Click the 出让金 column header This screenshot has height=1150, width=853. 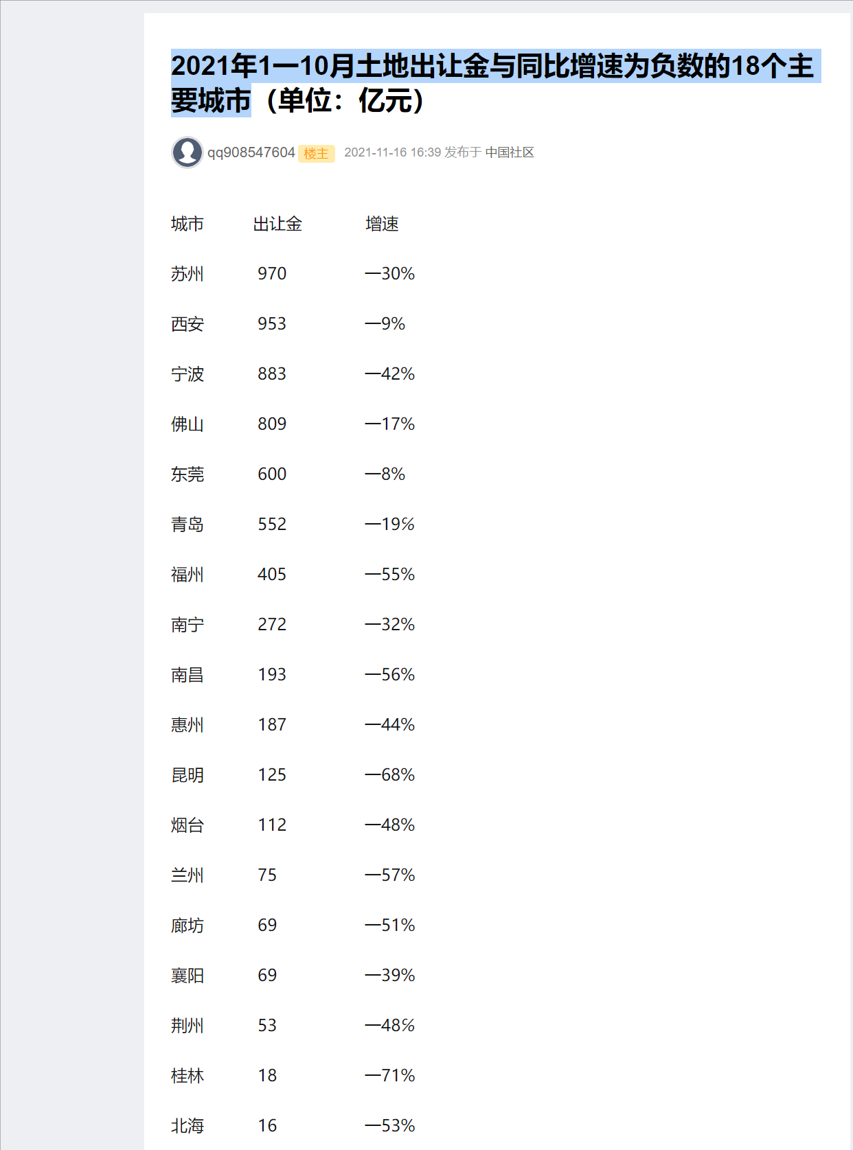coord(277,224)
